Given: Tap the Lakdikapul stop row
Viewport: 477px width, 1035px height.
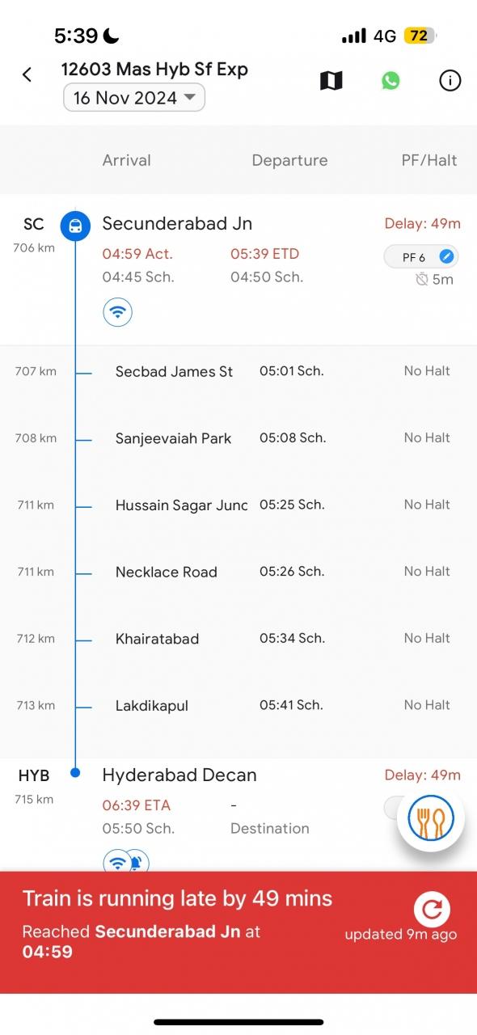Looking at the screenshot, I should click(238, 705).
